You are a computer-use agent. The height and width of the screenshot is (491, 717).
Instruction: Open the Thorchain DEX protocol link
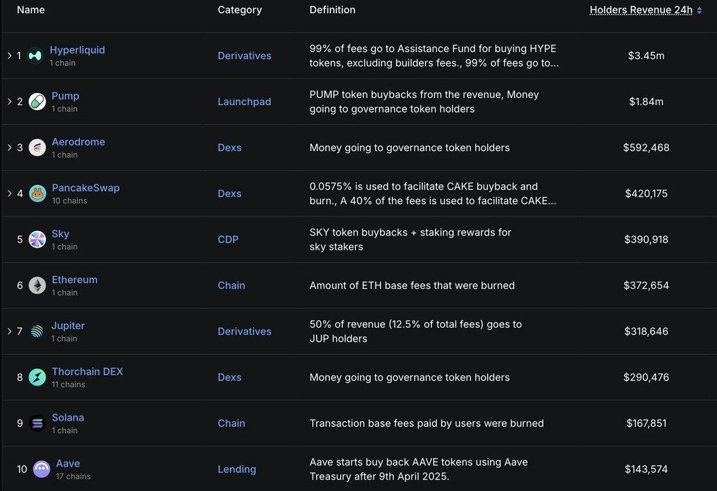pos(87,371)
